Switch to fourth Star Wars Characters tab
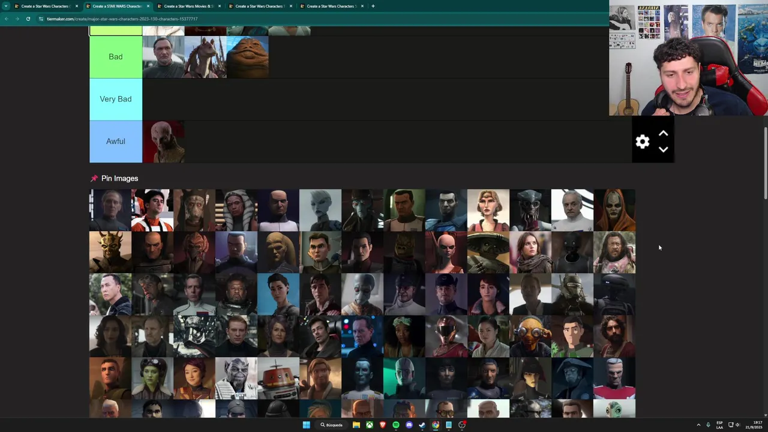 260,6
